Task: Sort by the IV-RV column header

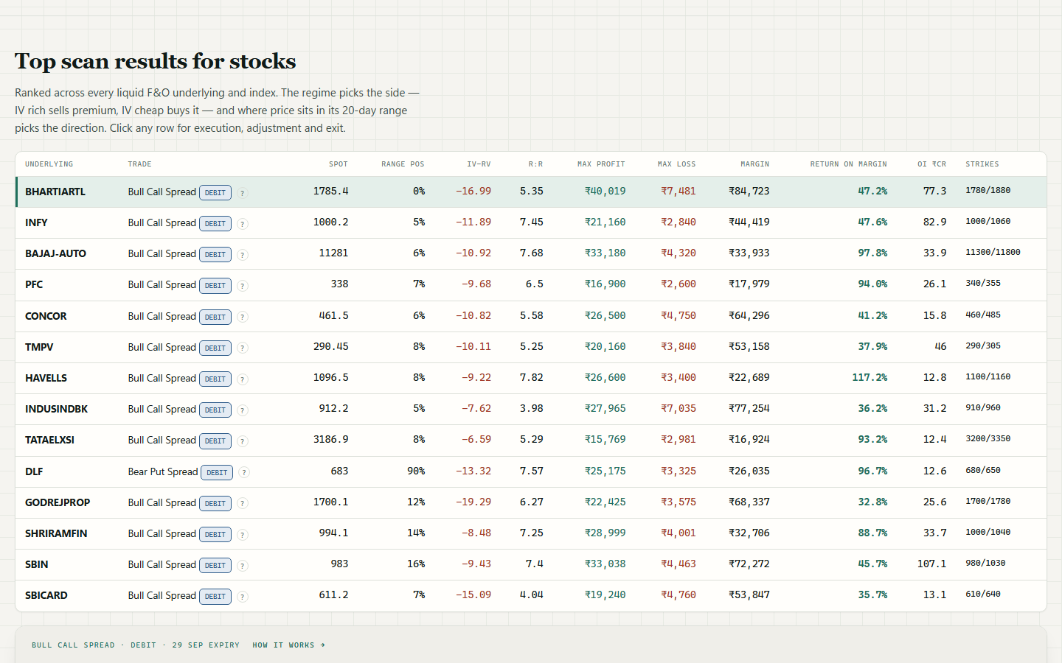Action: tap(479, 164)
